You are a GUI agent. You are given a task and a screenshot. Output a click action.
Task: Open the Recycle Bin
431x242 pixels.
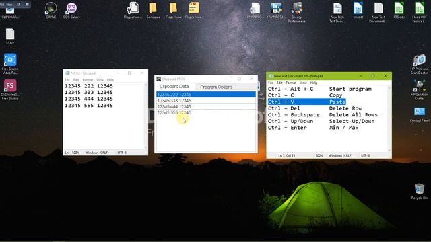click(x=420, y=191)
